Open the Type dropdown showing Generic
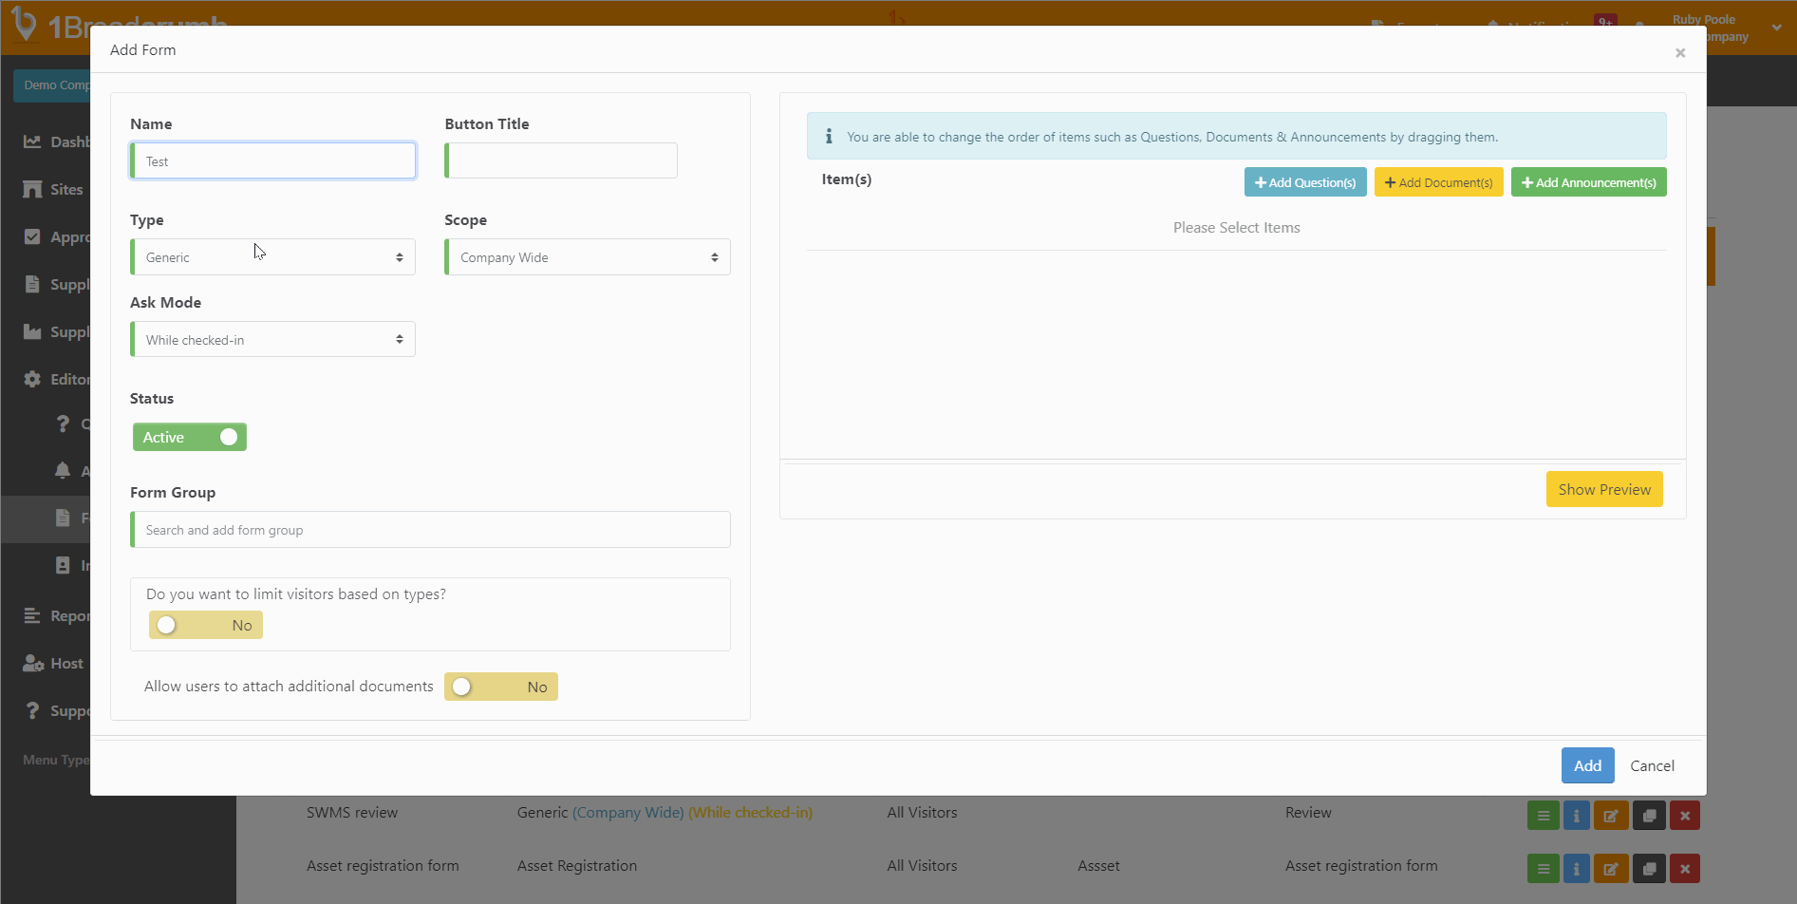 [x=272, y=257]
